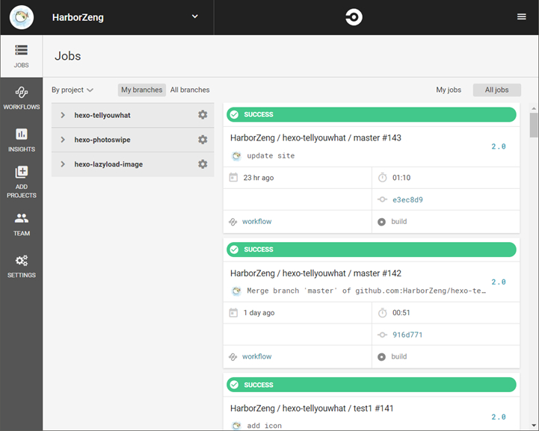This screenshot has height=431, width=539.
Task: Open 'workflow' link in build #142 card
Action: tap(256, 356)
